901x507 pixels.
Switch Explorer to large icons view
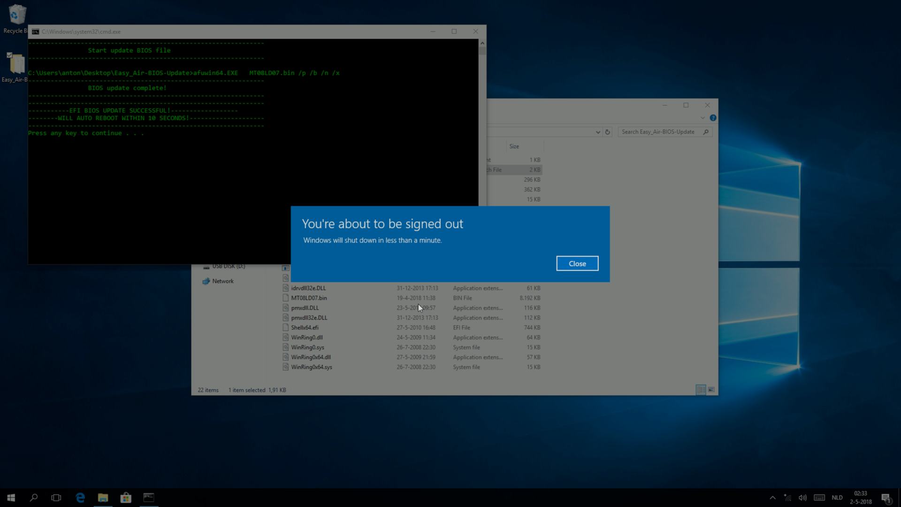tap(711, 390)
